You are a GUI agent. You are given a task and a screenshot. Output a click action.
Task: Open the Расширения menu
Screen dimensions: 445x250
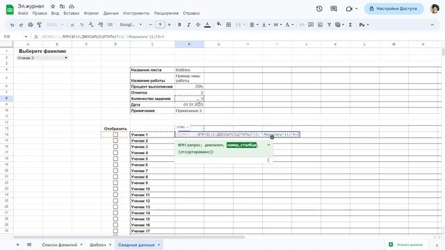pos(166,13)
